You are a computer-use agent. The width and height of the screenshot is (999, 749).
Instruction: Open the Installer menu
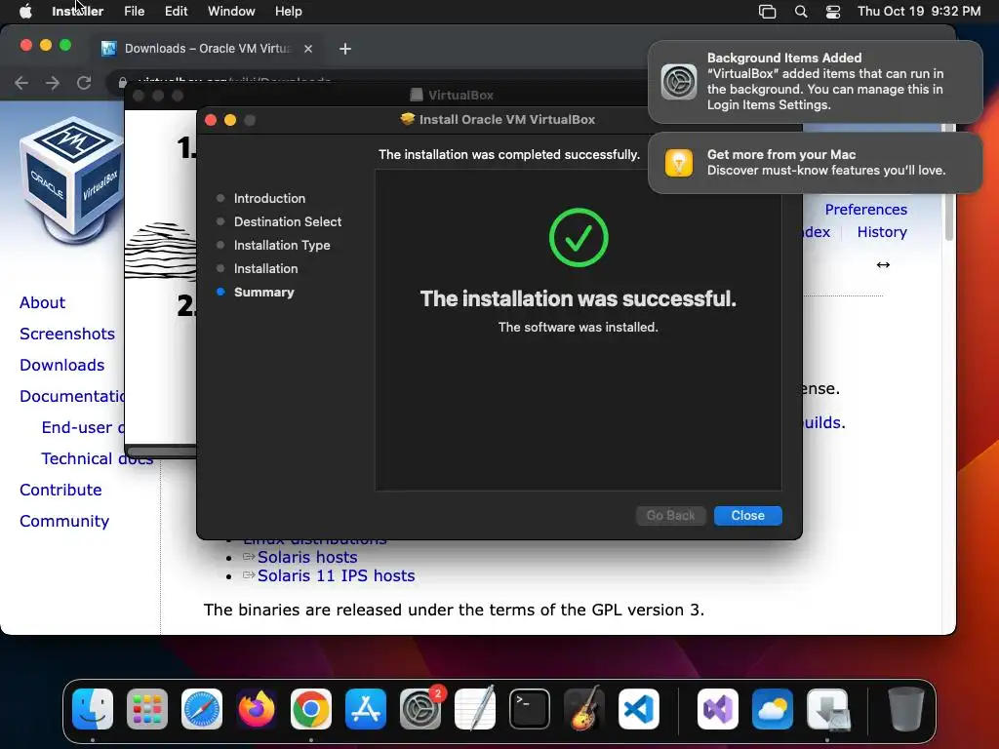click(77, 12)
